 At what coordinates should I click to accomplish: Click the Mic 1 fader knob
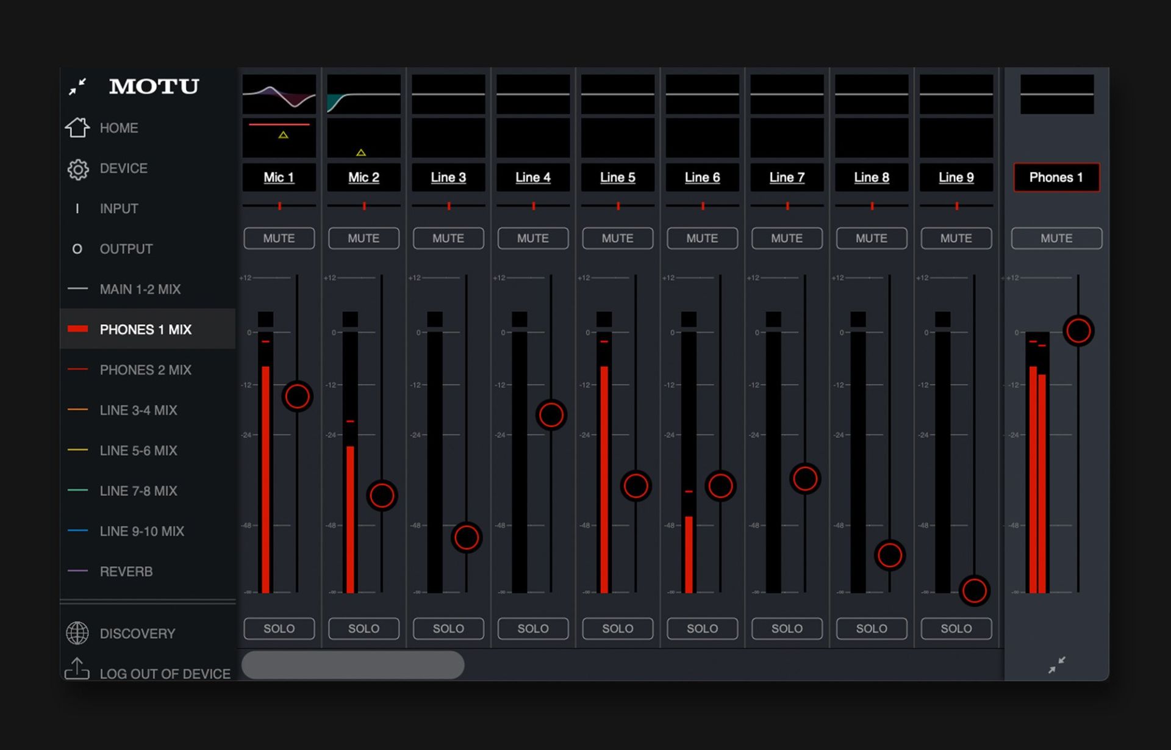[298, 397]
